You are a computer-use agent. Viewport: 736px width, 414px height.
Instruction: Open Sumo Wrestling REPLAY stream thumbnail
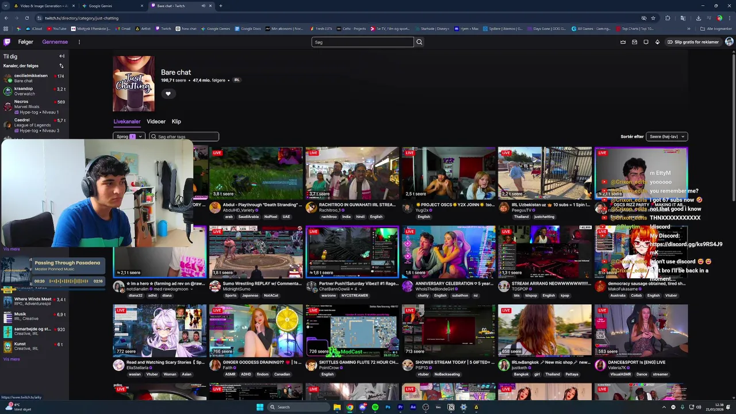tap(256, 252)
